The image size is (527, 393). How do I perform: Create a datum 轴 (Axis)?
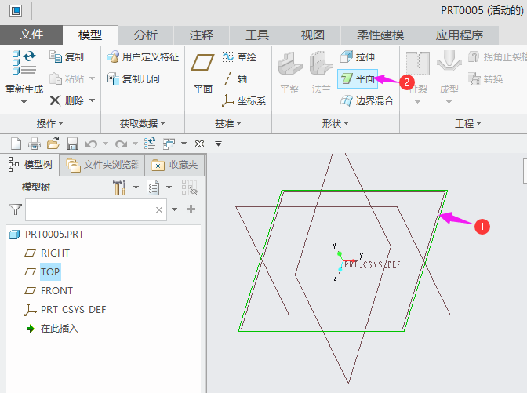(235, 78)
